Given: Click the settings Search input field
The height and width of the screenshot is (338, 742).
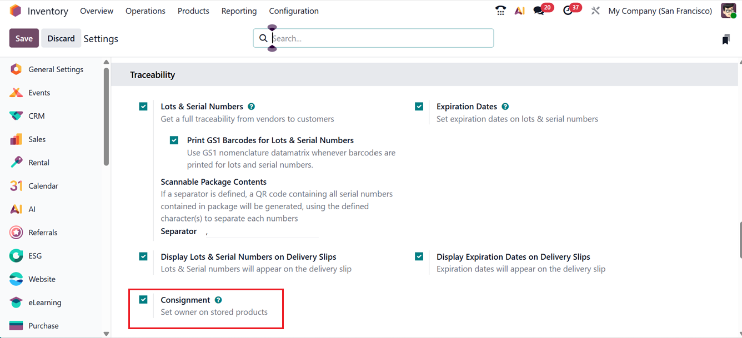Looking at the screenshot, I should coord(380,38).
